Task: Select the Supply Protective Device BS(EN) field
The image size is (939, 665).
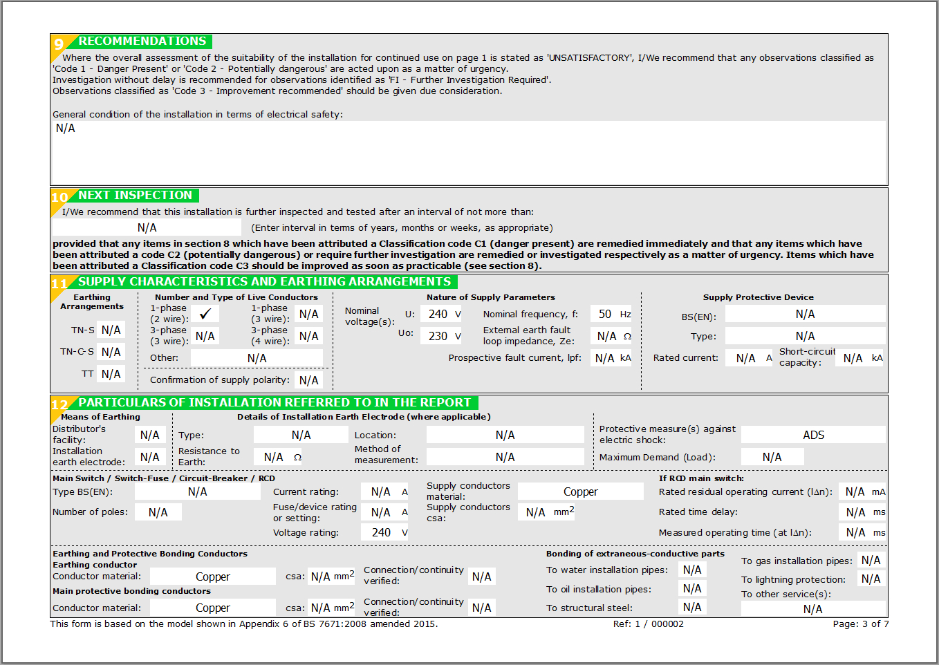Action: click(x=805, y=314)
